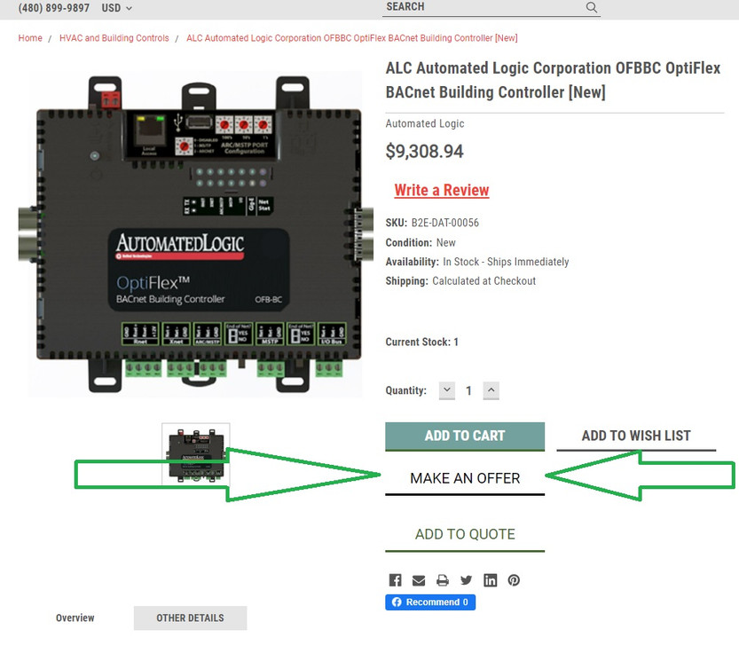Share product on Pinterest icon
The image size is (739, 645).
pyautogui.click(x=514, y=580)
